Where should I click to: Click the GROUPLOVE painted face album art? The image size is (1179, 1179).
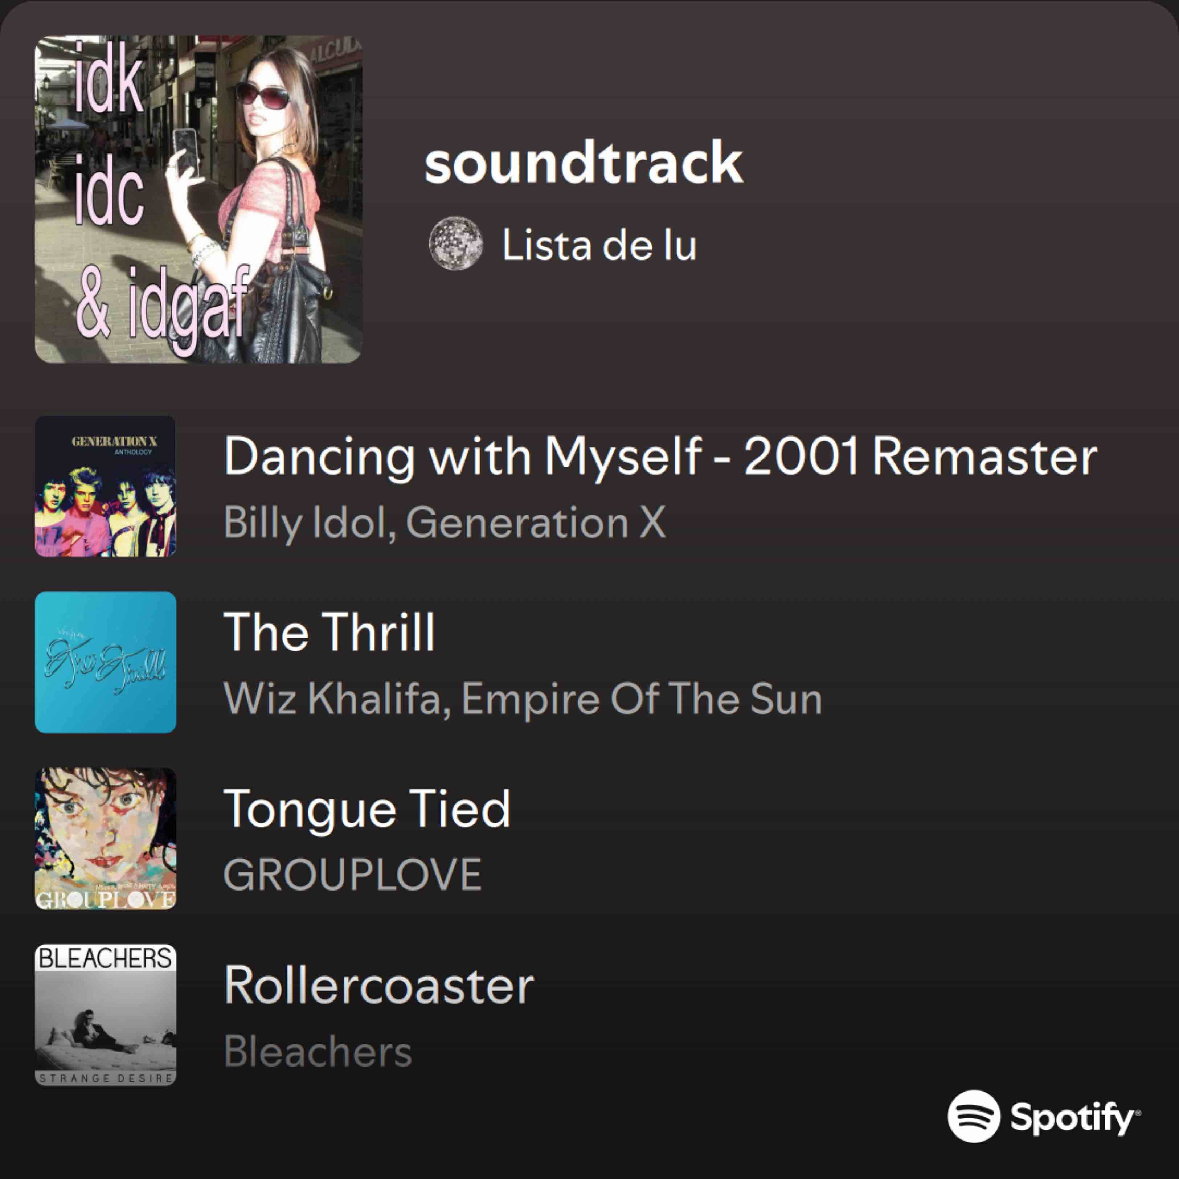[106, 839]
